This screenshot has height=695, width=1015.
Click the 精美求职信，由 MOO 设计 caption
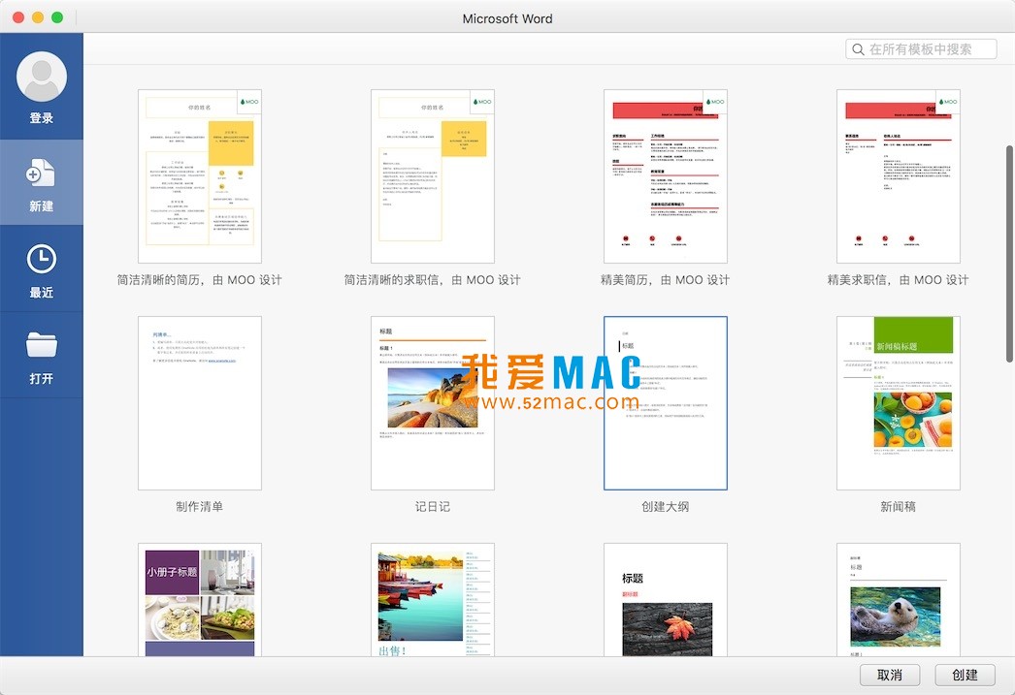(x=899, y=280)
